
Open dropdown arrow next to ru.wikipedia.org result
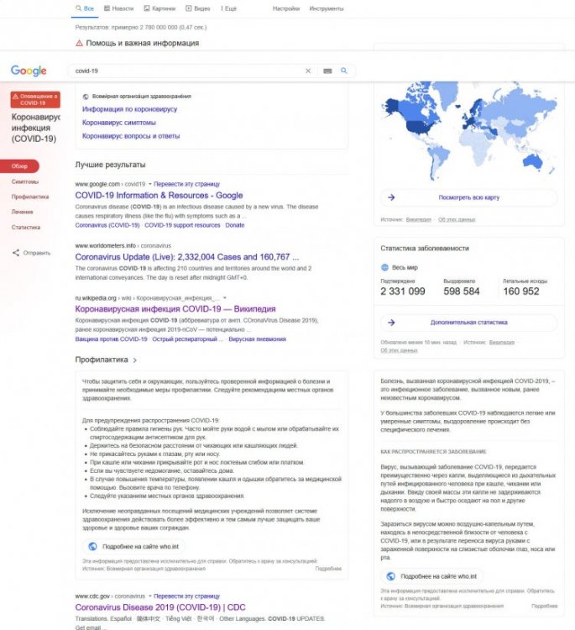[225, 297]
